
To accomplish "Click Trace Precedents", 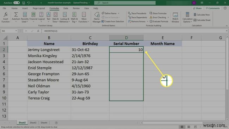I will (137, 13).
